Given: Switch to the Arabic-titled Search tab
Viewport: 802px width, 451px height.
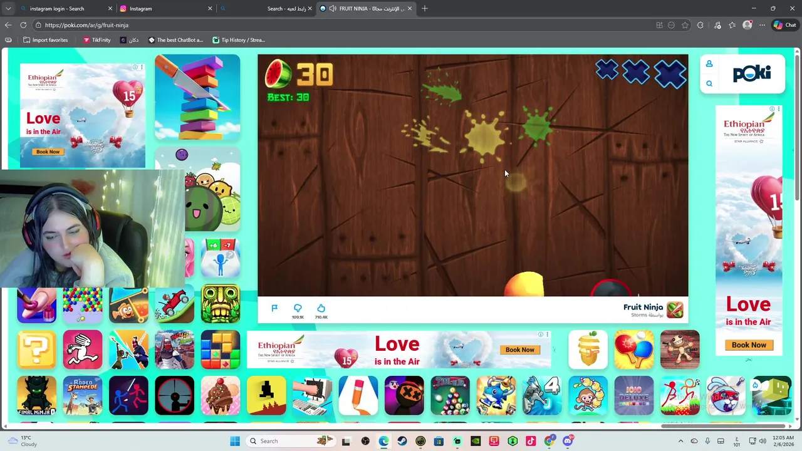Looking at the screenshot, I should click(266, 9).
